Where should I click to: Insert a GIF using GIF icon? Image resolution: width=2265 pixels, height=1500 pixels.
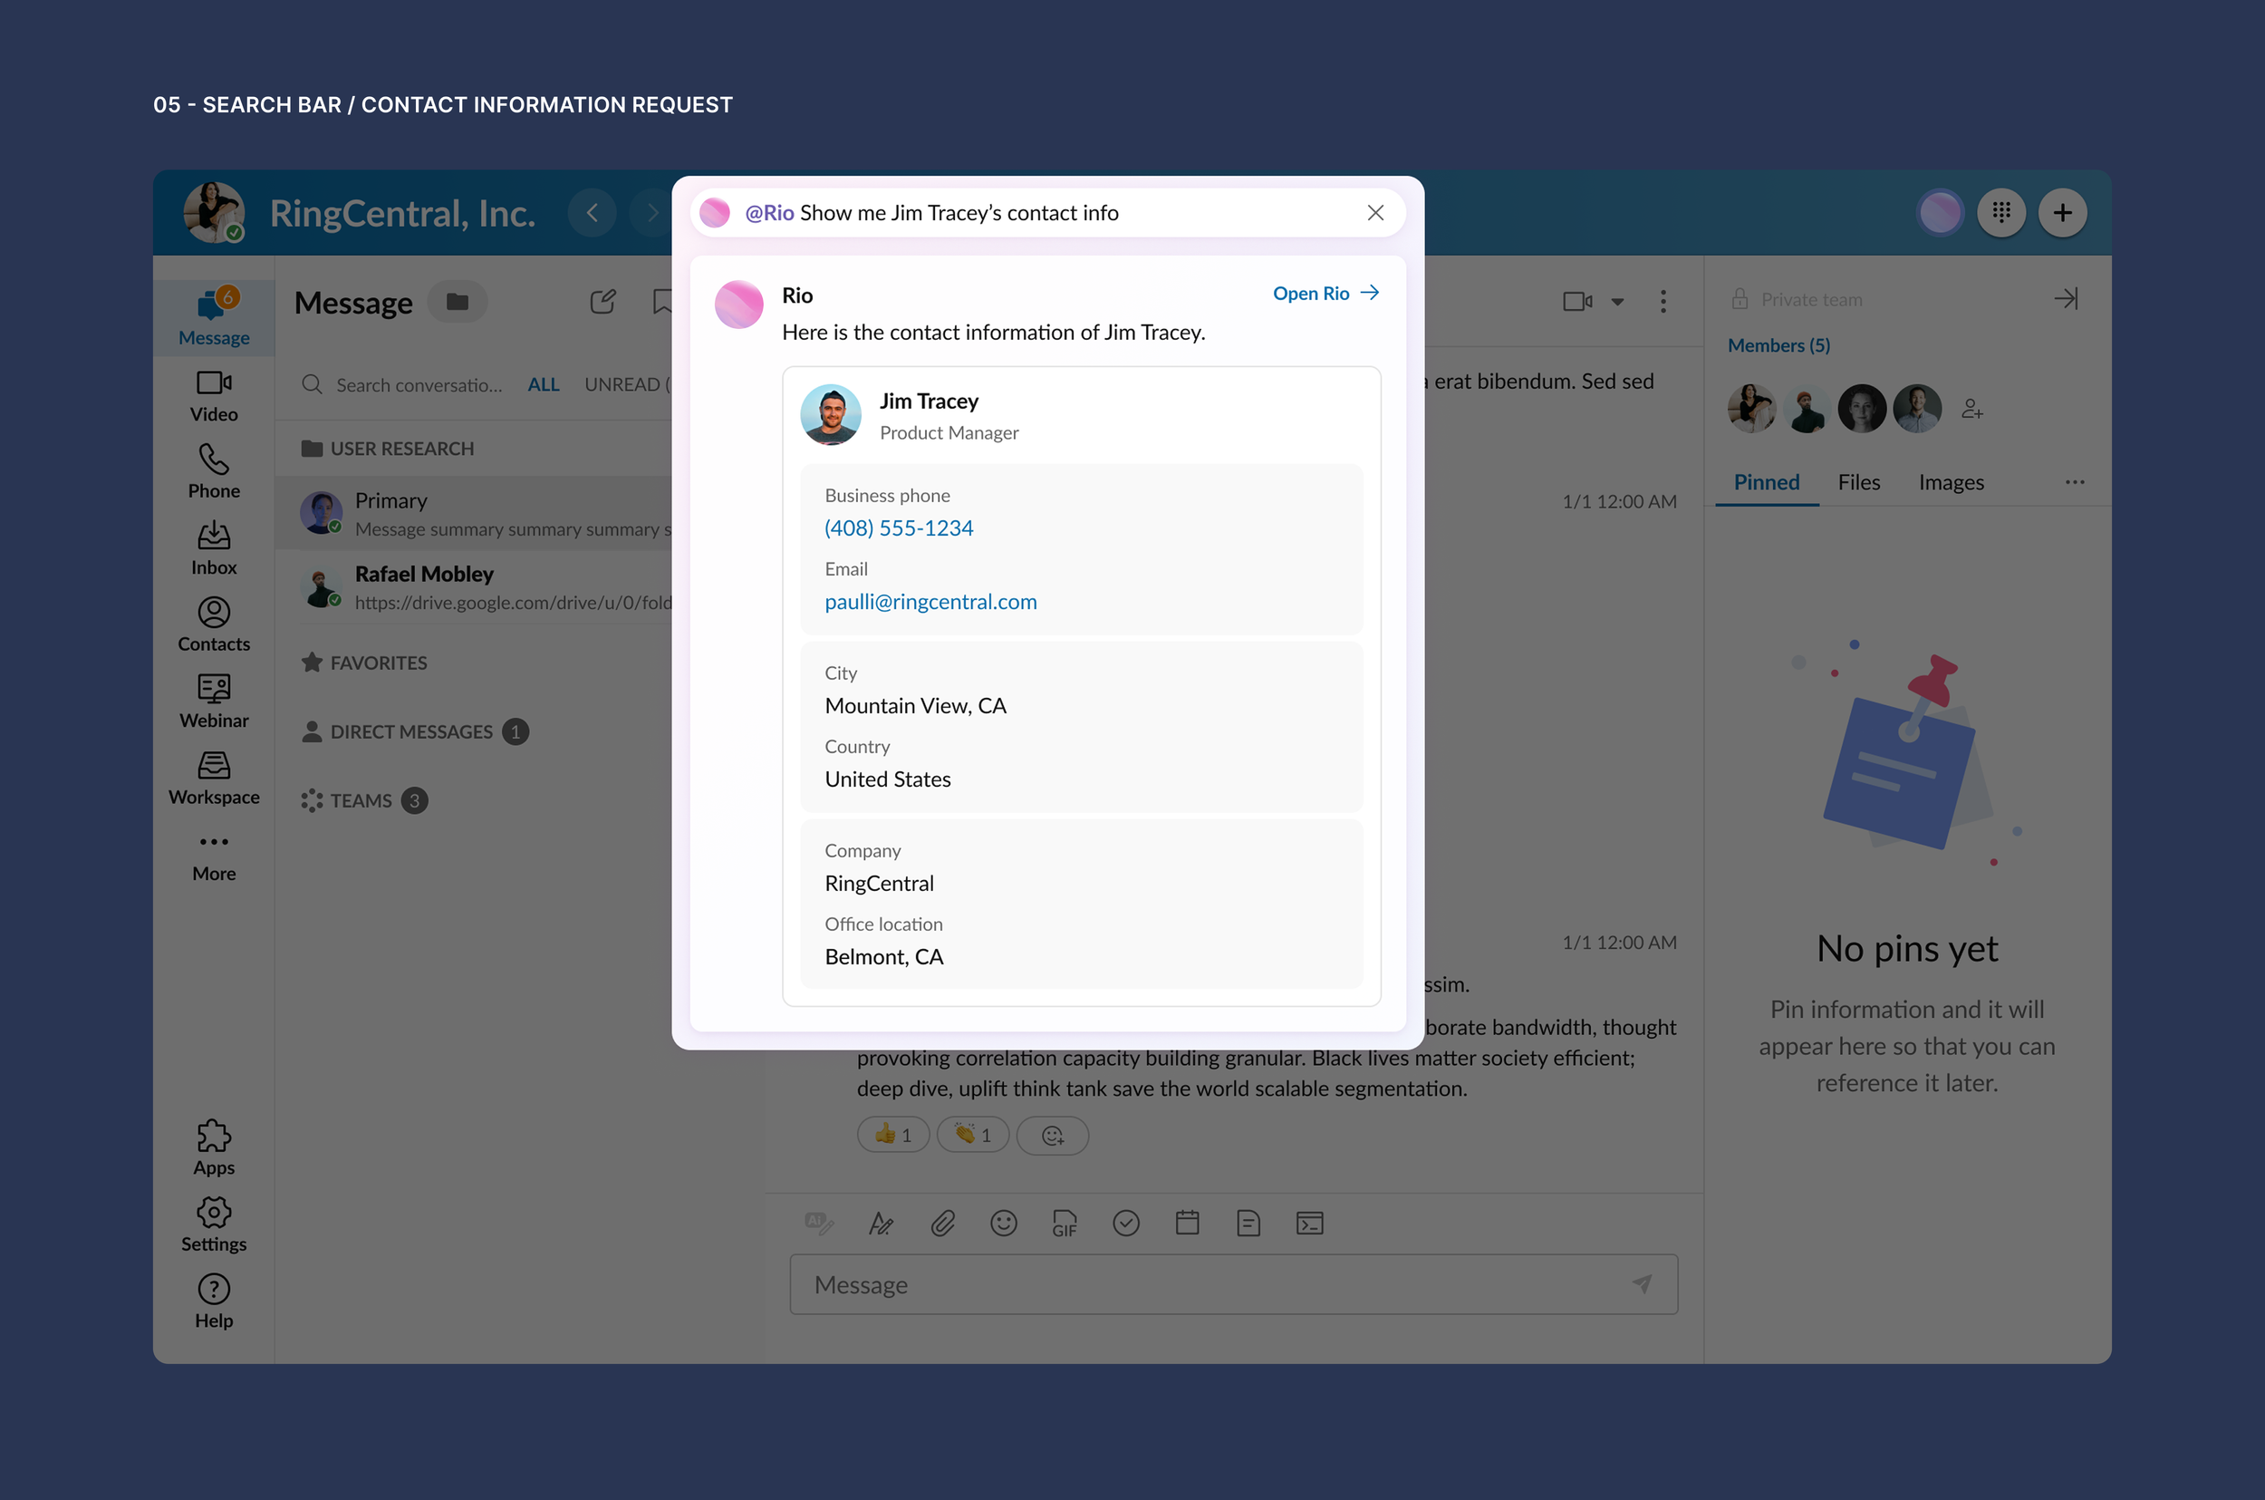coord(1065,1223)
